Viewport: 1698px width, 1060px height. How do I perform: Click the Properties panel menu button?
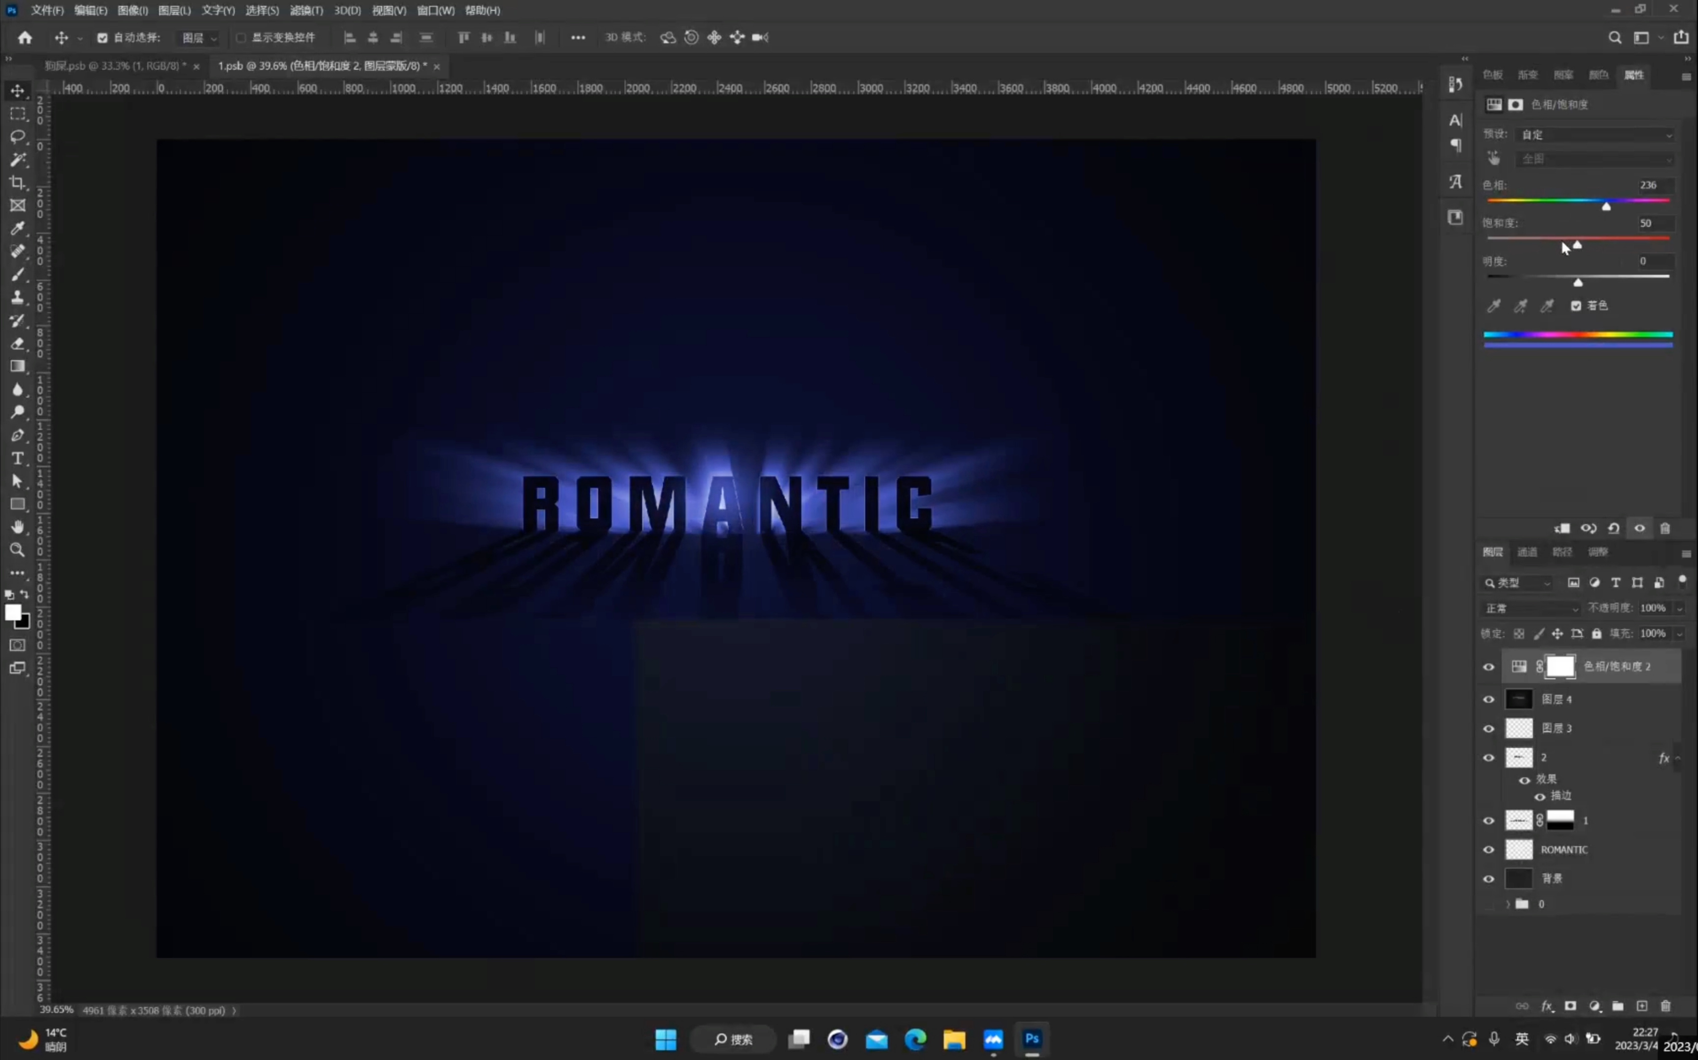click(1686, 76)
